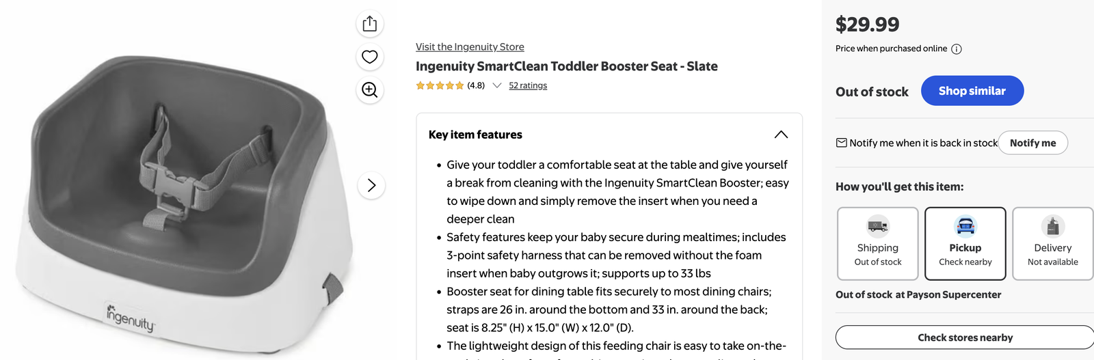Click the Notify me button

coord(1033,143)
